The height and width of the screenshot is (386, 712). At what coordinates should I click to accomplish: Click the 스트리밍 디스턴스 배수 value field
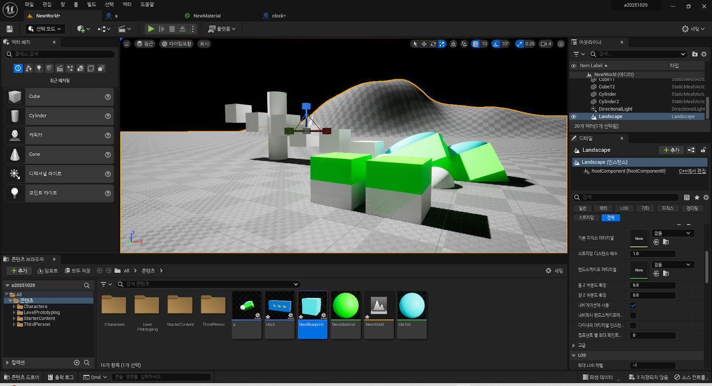tap(653, 254)
